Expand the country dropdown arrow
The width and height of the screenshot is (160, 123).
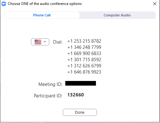[45, 42]
